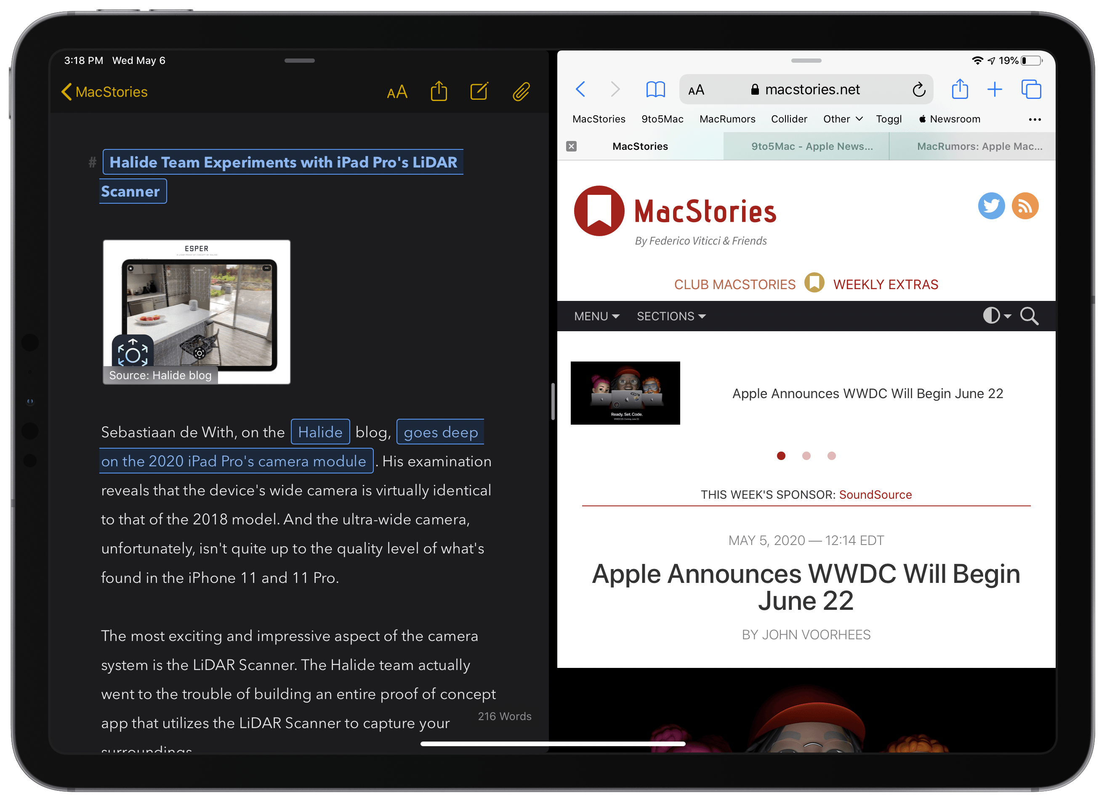Show more favorites with ellipsis
This screenshot has height=803, width=1107.
pyautogui.click(x=1034, y=120)
